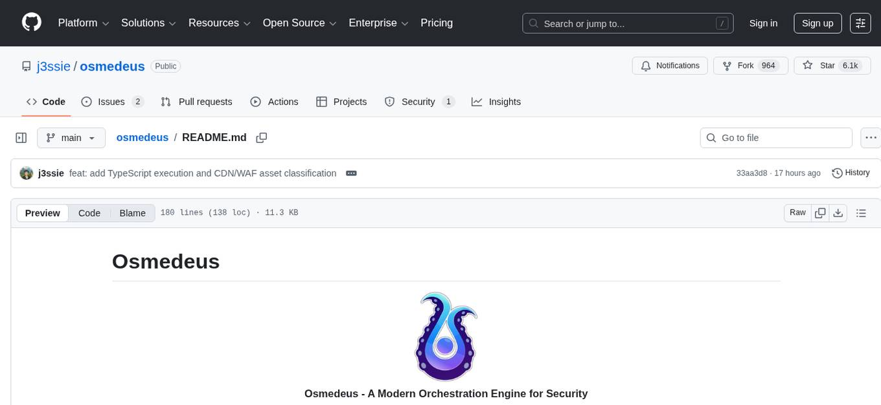The image size is (881, 405).
Task: Open the repository file tree side panel
Action: [21, 137]
